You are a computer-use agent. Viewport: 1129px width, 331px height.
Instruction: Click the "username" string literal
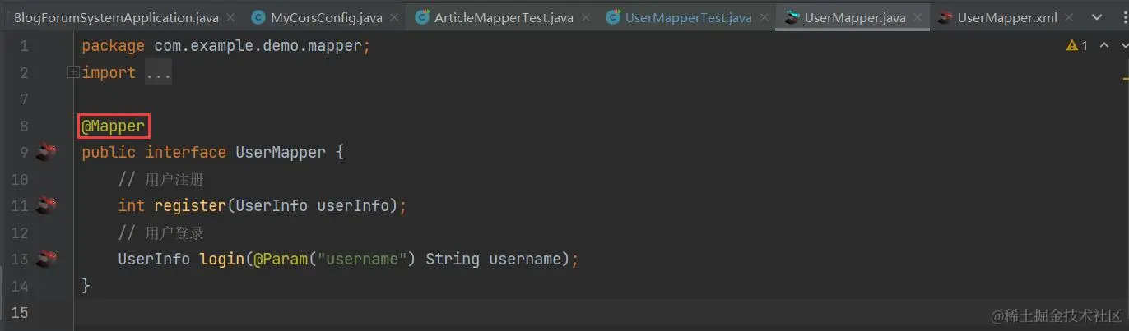click(361, 260)
